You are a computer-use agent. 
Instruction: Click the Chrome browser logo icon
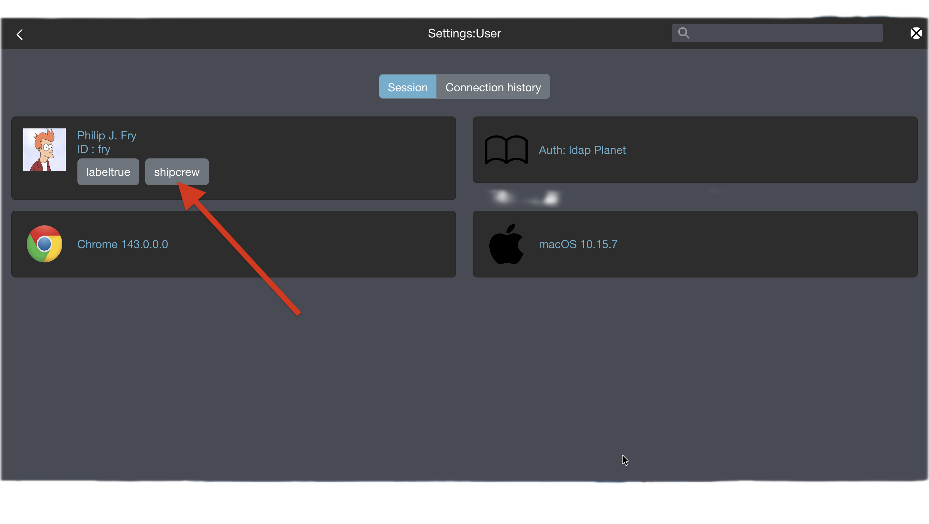45,244
